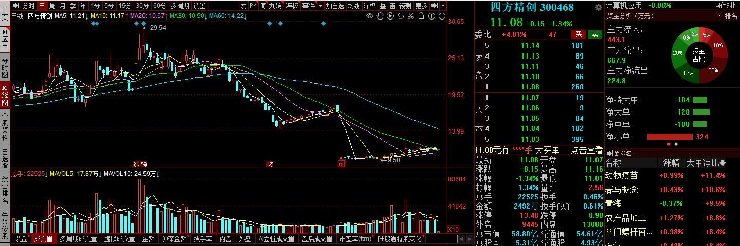Screen dimensions: 740x246
Task: Click the 涨榜 marker on chart
Action: 140,164
